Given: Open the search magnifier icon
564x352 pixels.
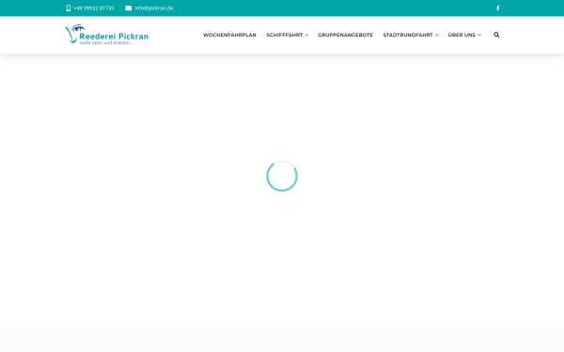Looking at the screenshot, I should click(x=496, y=35).
